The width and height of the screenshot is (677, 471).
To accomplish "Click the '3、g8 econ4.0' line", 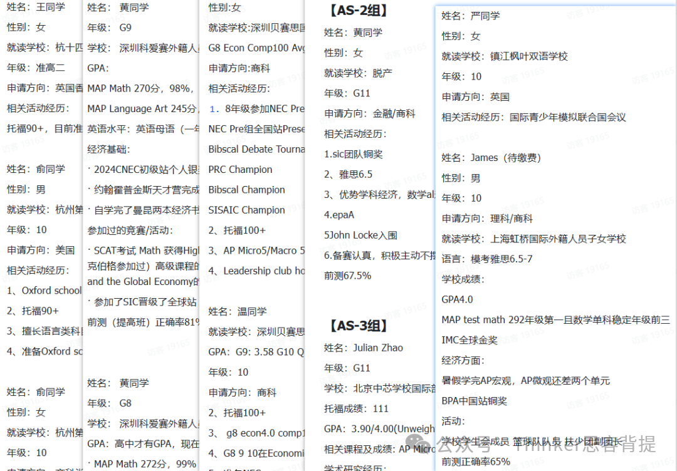I will (x=256, y=433).
